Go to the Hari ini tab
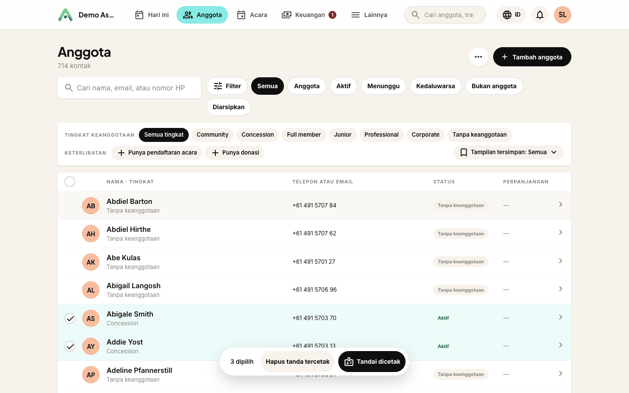The image size is (629, 393). [152, 15]
